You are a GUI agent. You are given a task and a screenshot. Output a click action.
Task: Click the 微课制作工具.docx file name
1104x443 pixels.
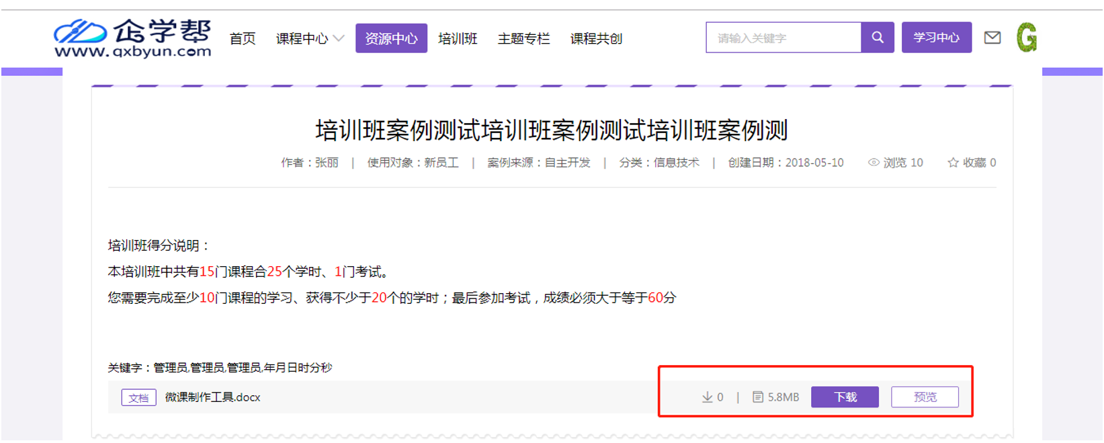click(213, 397)
